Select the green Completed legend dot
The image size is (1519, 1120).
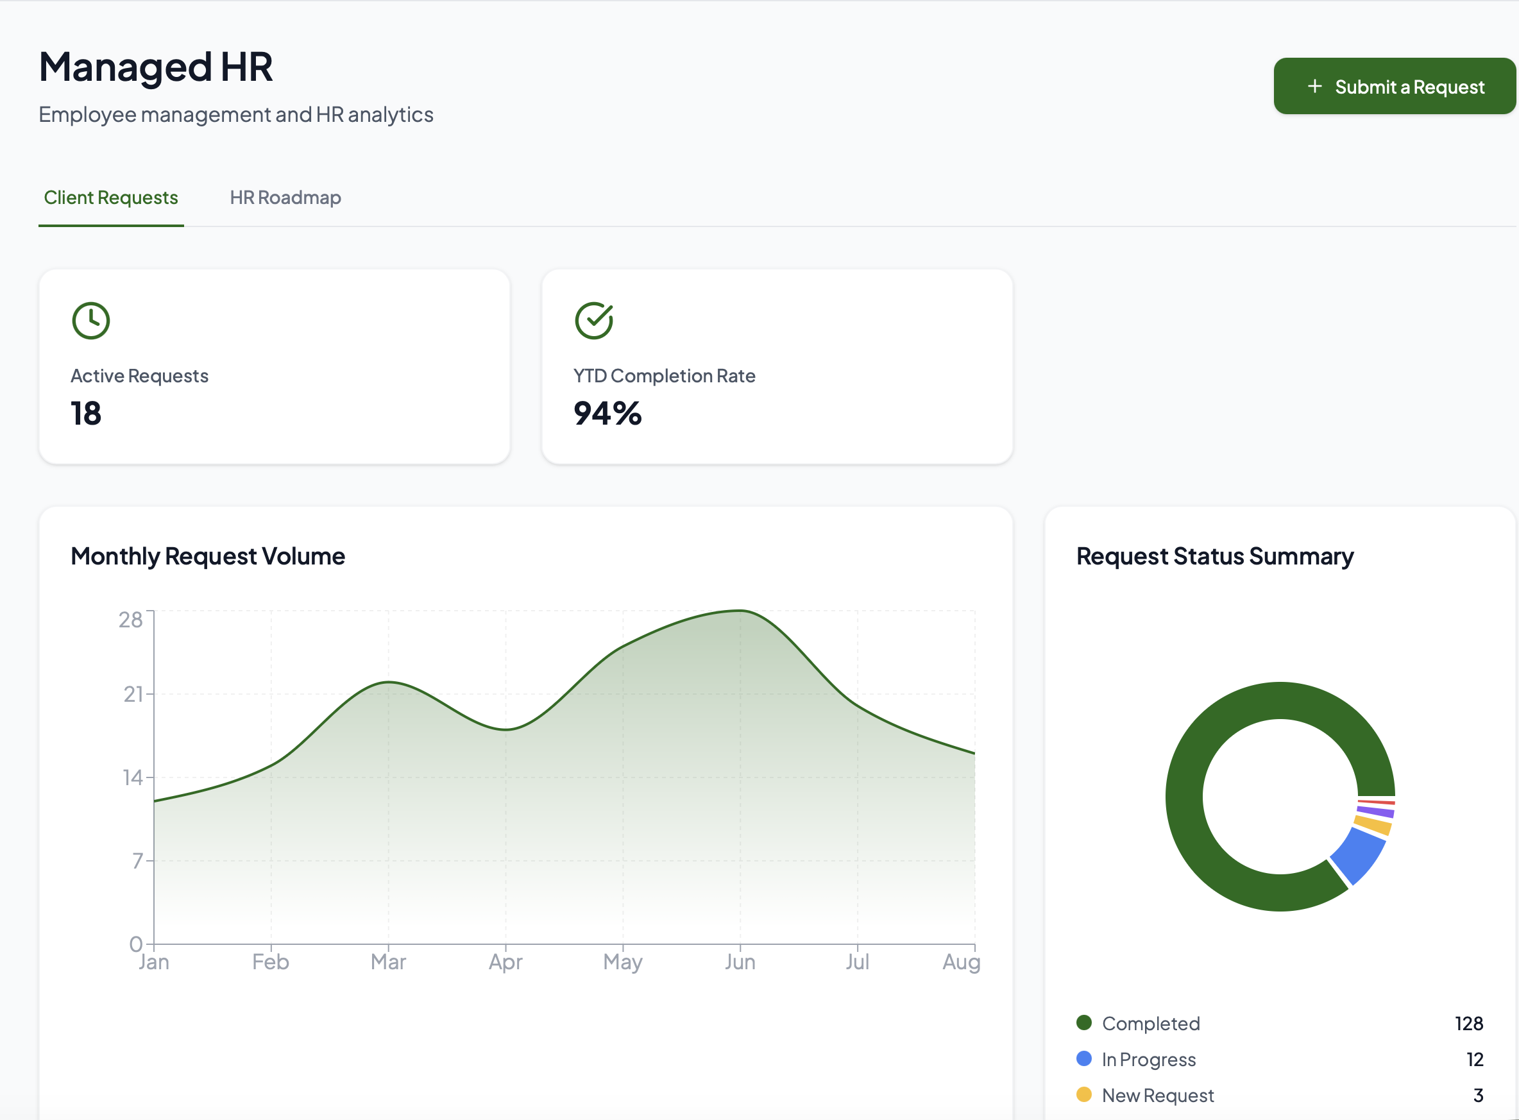1084,1022
